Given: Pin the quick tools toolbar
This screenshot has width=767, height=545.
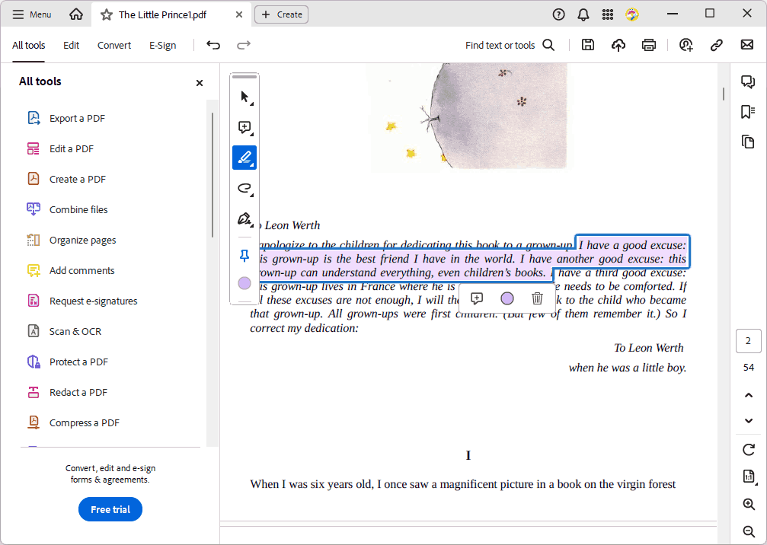Looking at the screenshot, I should pos(244,256).
